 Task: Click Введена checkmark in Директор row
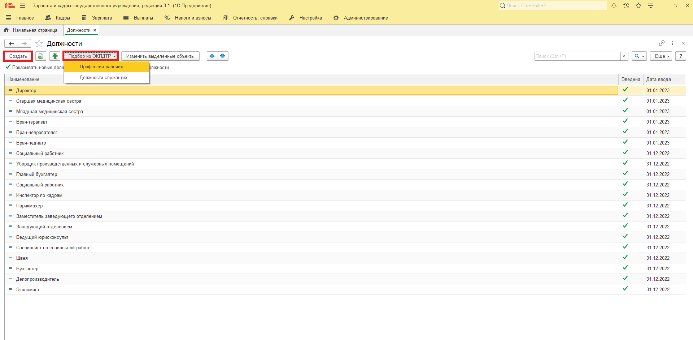[625, 90]
